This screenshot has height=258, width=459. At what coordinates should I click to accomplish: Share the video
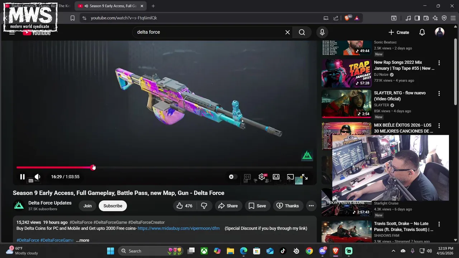coord(228,206)
